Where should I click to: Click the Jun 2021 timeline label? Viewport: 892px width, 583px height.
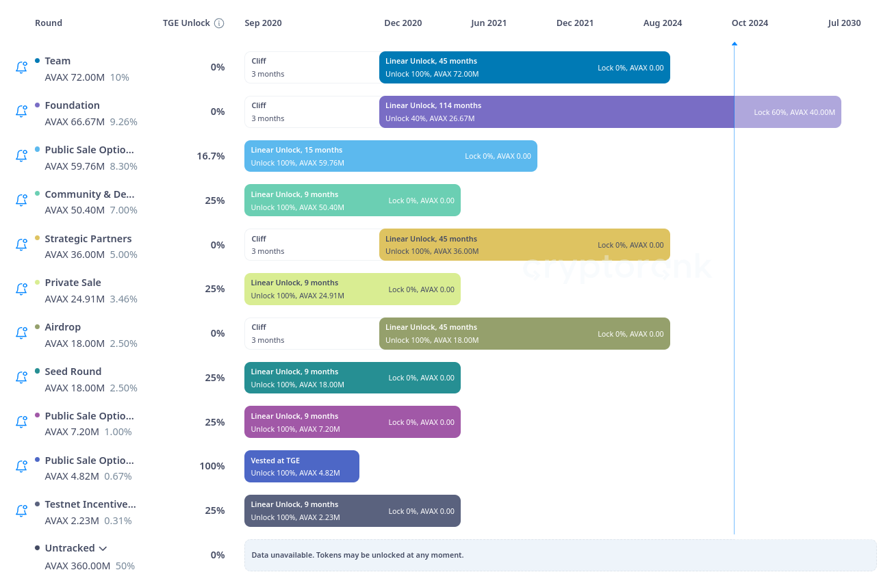pos(489,23)
